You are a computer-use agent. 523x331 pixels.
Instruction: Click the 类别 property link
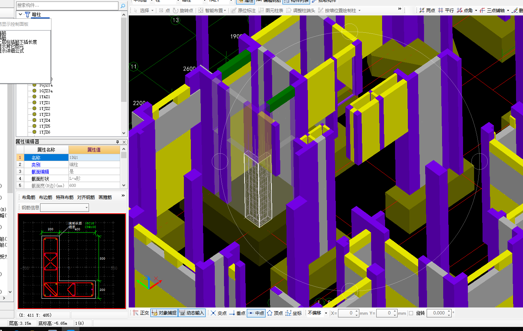pyautogui.click(x=36, y=165)
